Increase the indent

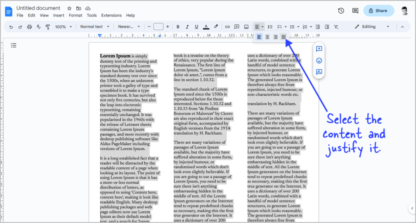[x=327, y=27]
